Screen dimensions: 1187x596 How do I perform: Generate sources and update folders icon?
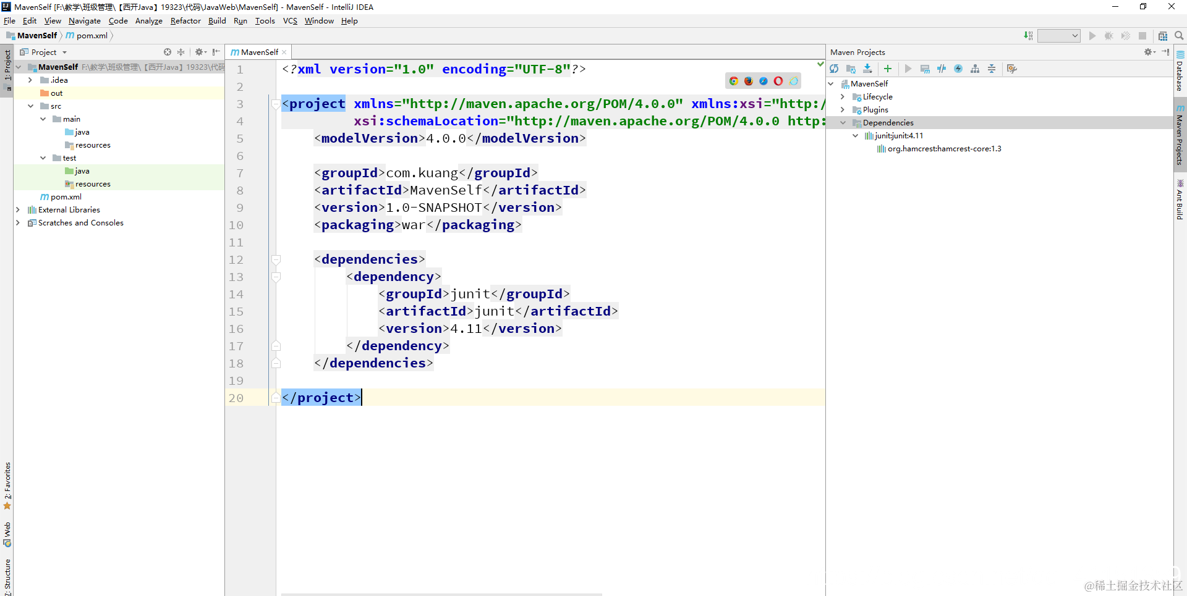tap(851, 69)
